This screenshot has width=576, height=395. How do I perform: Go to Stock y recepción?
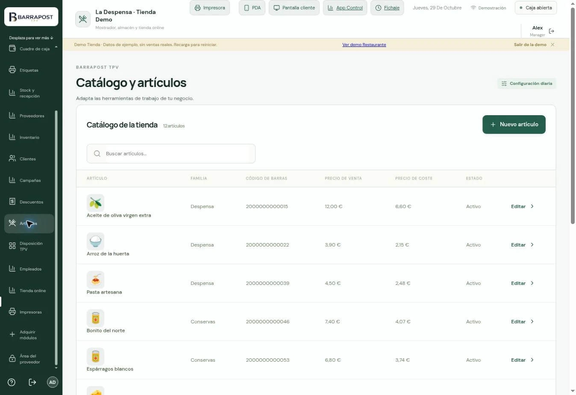pyautogui.click(x=29, y=93)
